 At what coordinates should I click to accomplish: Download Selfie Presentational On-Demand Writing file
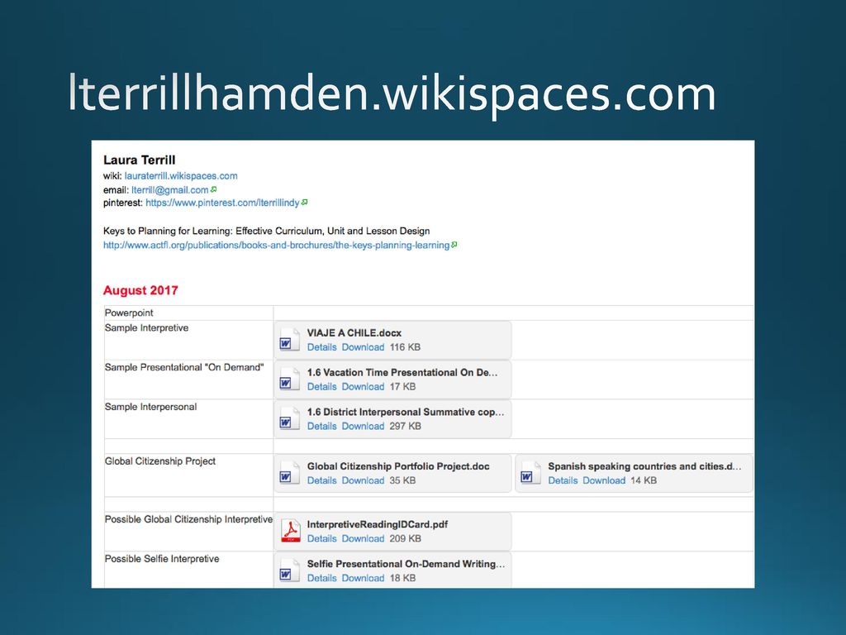[364, 578]
